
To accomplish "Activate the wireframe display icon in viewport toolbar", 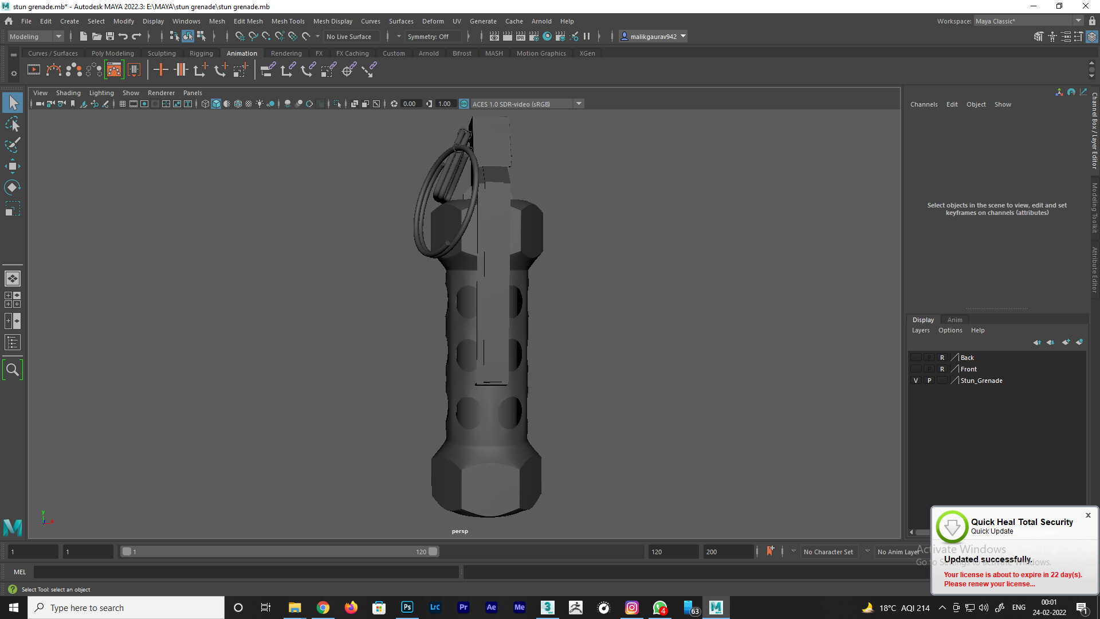I will pyautogui.click(x=205, y=104).
